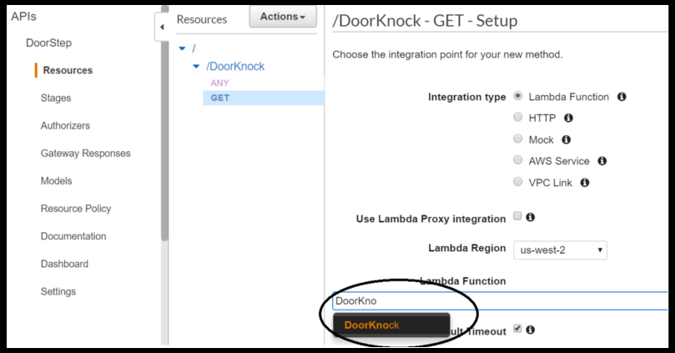Image resolution: width=676 pixels, height=353 pixels.
Task: Collapse the sidebar with the arrow handle
Action: coord(161,28)
